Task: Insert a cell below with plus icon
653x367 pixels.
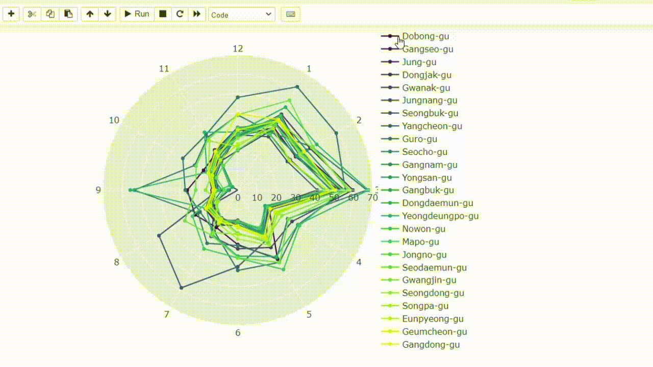Action: click(x=11, y=14)
